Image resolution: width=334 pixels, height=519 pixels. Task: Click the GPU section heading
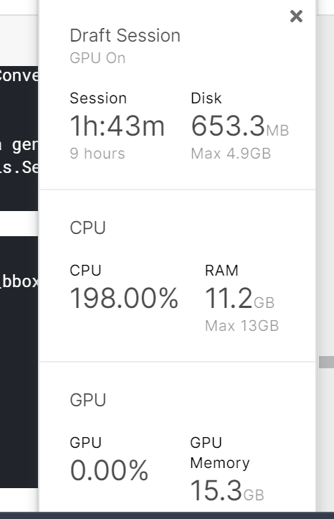tap(88, 400)
